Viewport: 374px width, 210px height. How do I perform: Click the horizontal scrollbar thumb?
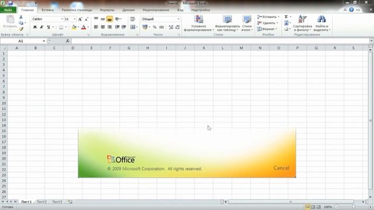(291, 202)
